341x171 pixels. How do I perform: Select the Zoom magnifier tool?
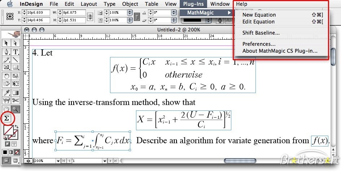pyautogui.click(x=15, y=109)
